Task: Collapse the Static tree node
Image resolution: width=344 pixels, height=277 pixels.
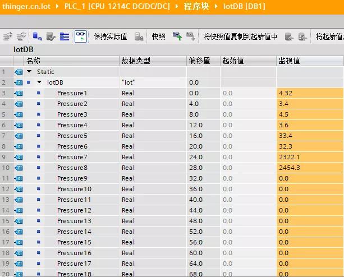Action: [29, 72]
